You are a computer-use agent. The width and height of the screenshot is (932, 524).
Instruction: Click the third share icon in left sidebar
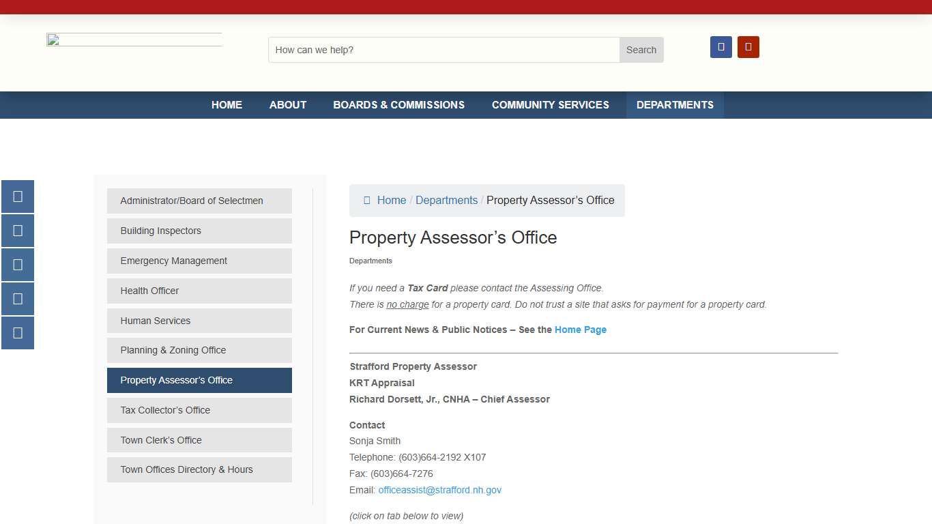coord(18,265)
